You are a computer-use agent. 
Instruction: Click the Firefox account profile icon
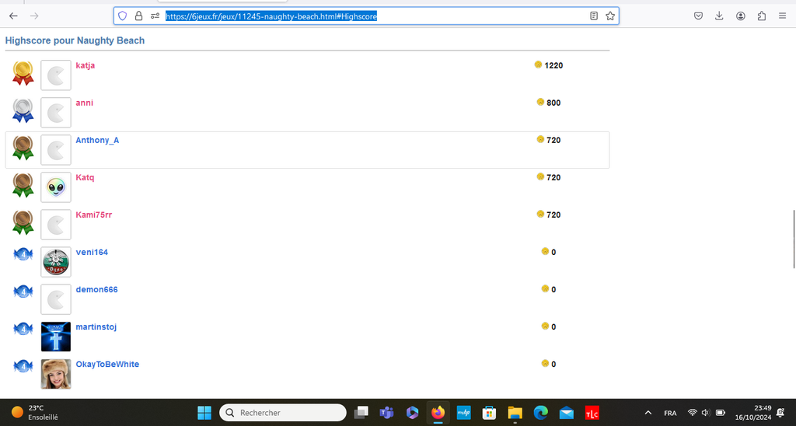point(740,16)
